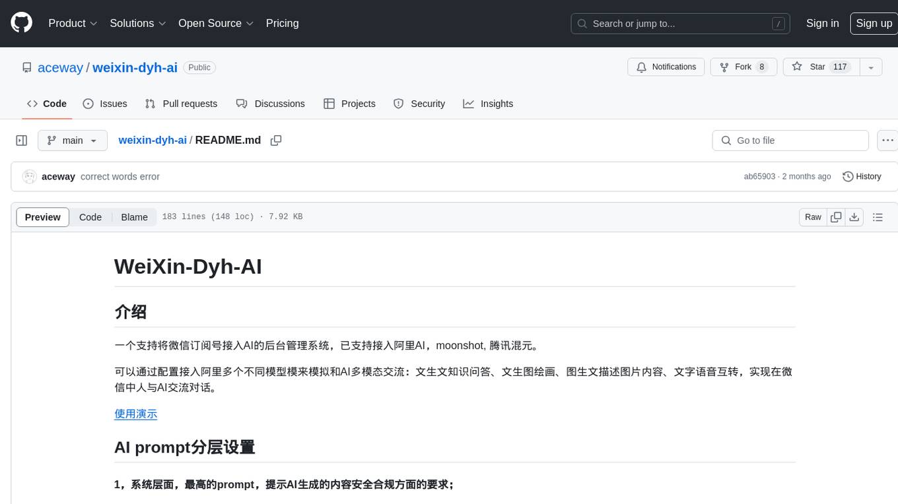This screenshot has width=898, height=504.
Task: Click the Notifications bell button
Action: coord(666,67)
